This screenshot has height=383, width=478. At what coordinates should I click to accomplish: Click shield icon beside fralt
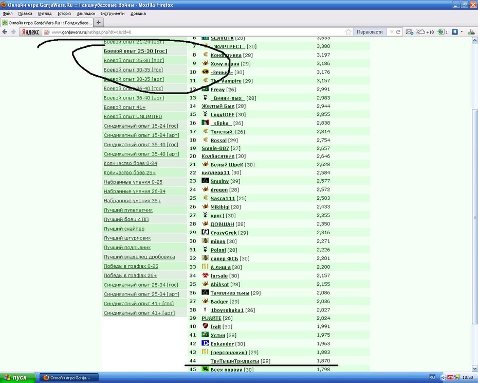pos(205,326)
